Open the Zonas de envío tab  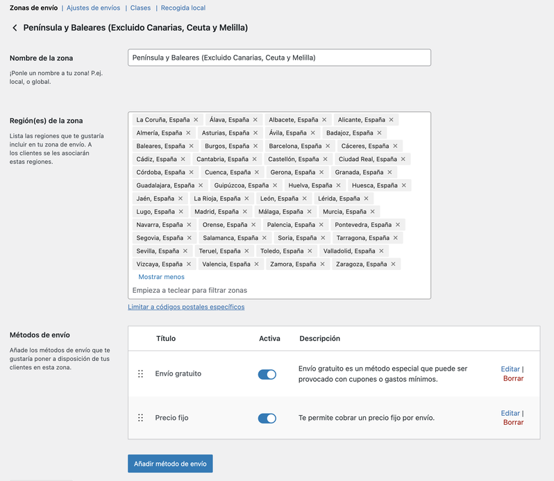click(x=33, y=8)
